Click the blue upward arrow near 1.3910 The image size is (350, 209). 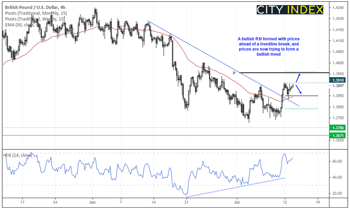298,78
